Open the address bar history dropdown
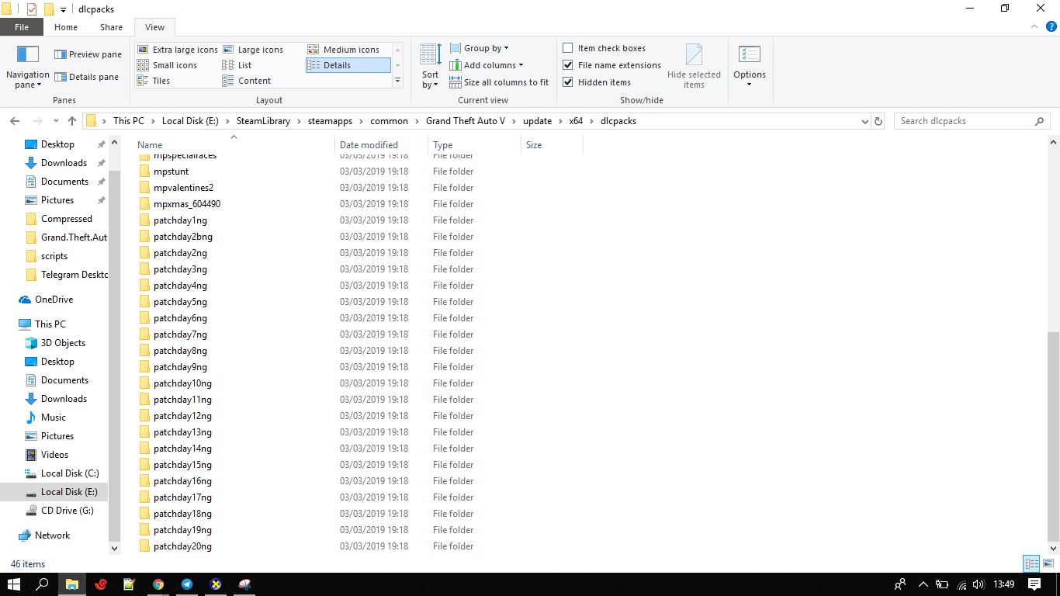This screenshot has width=1060, height=596. 865,121
